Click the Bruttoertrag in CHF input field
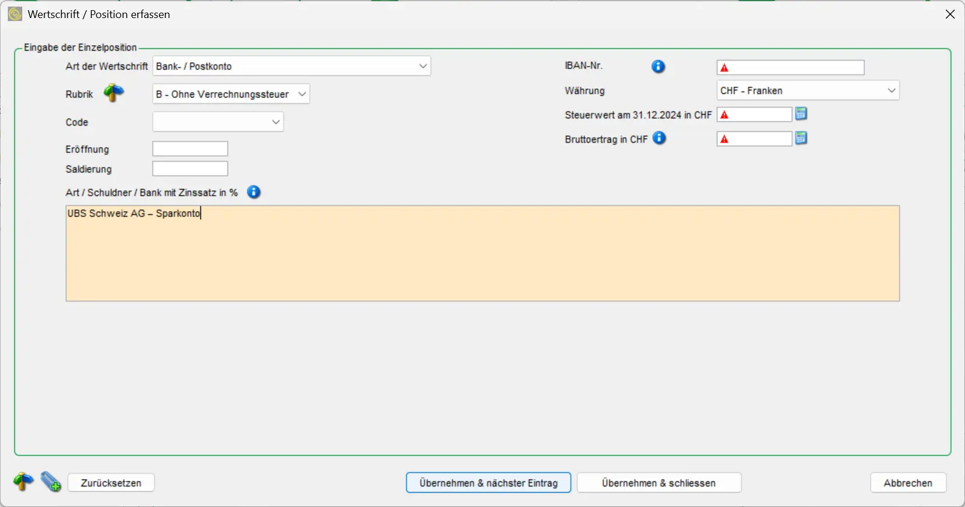The width and height of the screenshot is (965, 507). tap(754, 139)
